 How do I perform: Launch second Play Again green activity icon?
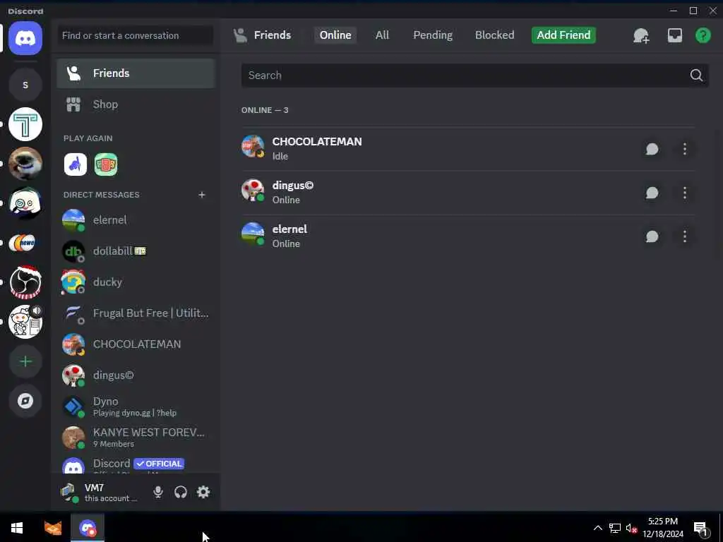[x=106, y=164]
